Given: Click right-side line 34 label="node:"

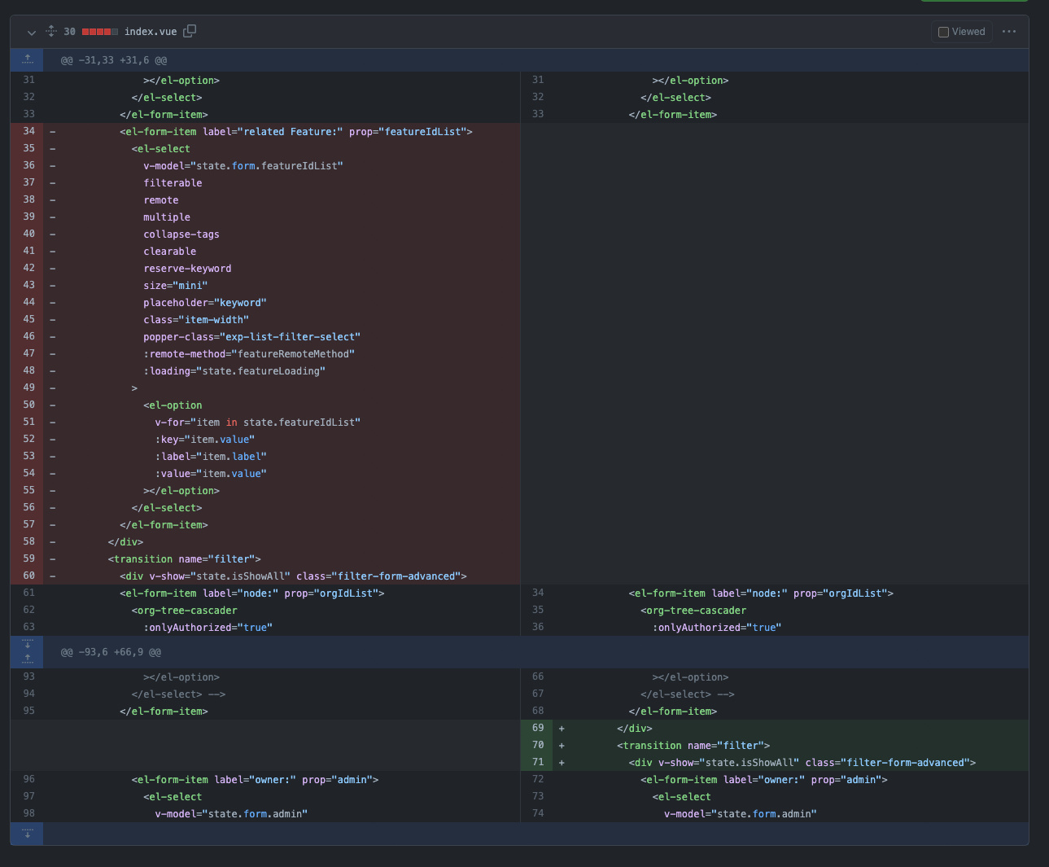Looking at the screenshot, I should (x=761, y=593).
